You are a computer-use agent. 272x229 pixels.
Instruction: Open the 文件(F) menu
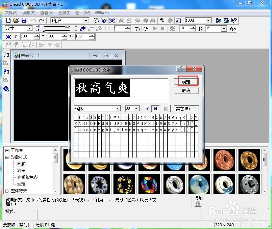coord(11,13)
